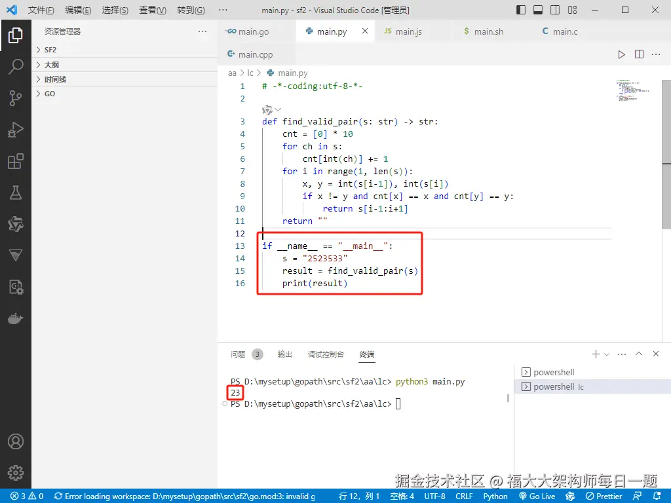671x503 pixels.
Task: Open the Search view in activity bar
Action: pos(16,67)
